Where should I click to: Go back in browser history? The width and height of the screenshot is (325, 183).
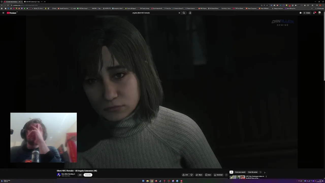pos(2,5)
